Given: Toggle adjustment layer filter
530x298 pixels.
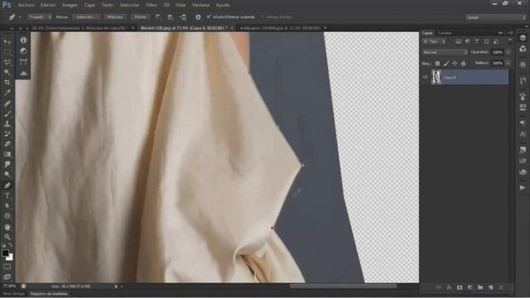Looking at the screenshot, I should point(467,41).
